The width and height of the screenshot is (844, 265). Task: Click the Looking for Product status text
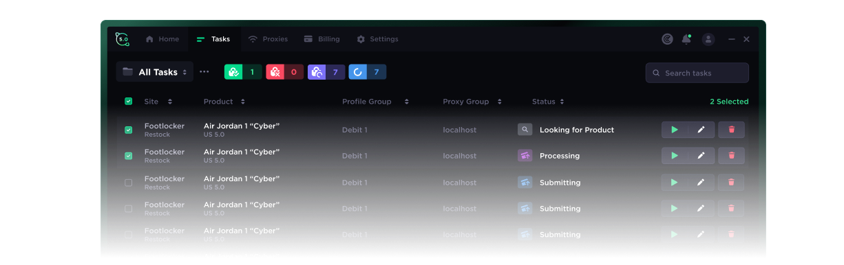point(577,130)
